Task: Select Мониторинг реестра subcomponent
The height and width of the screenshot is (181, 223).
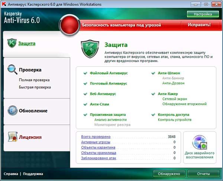Action: pyautogui.click(x=112, y=125)
